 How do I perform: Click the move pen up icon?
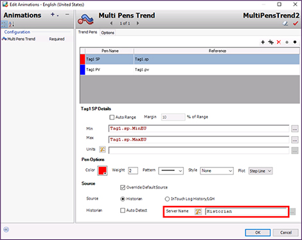[x=287, y=42]
